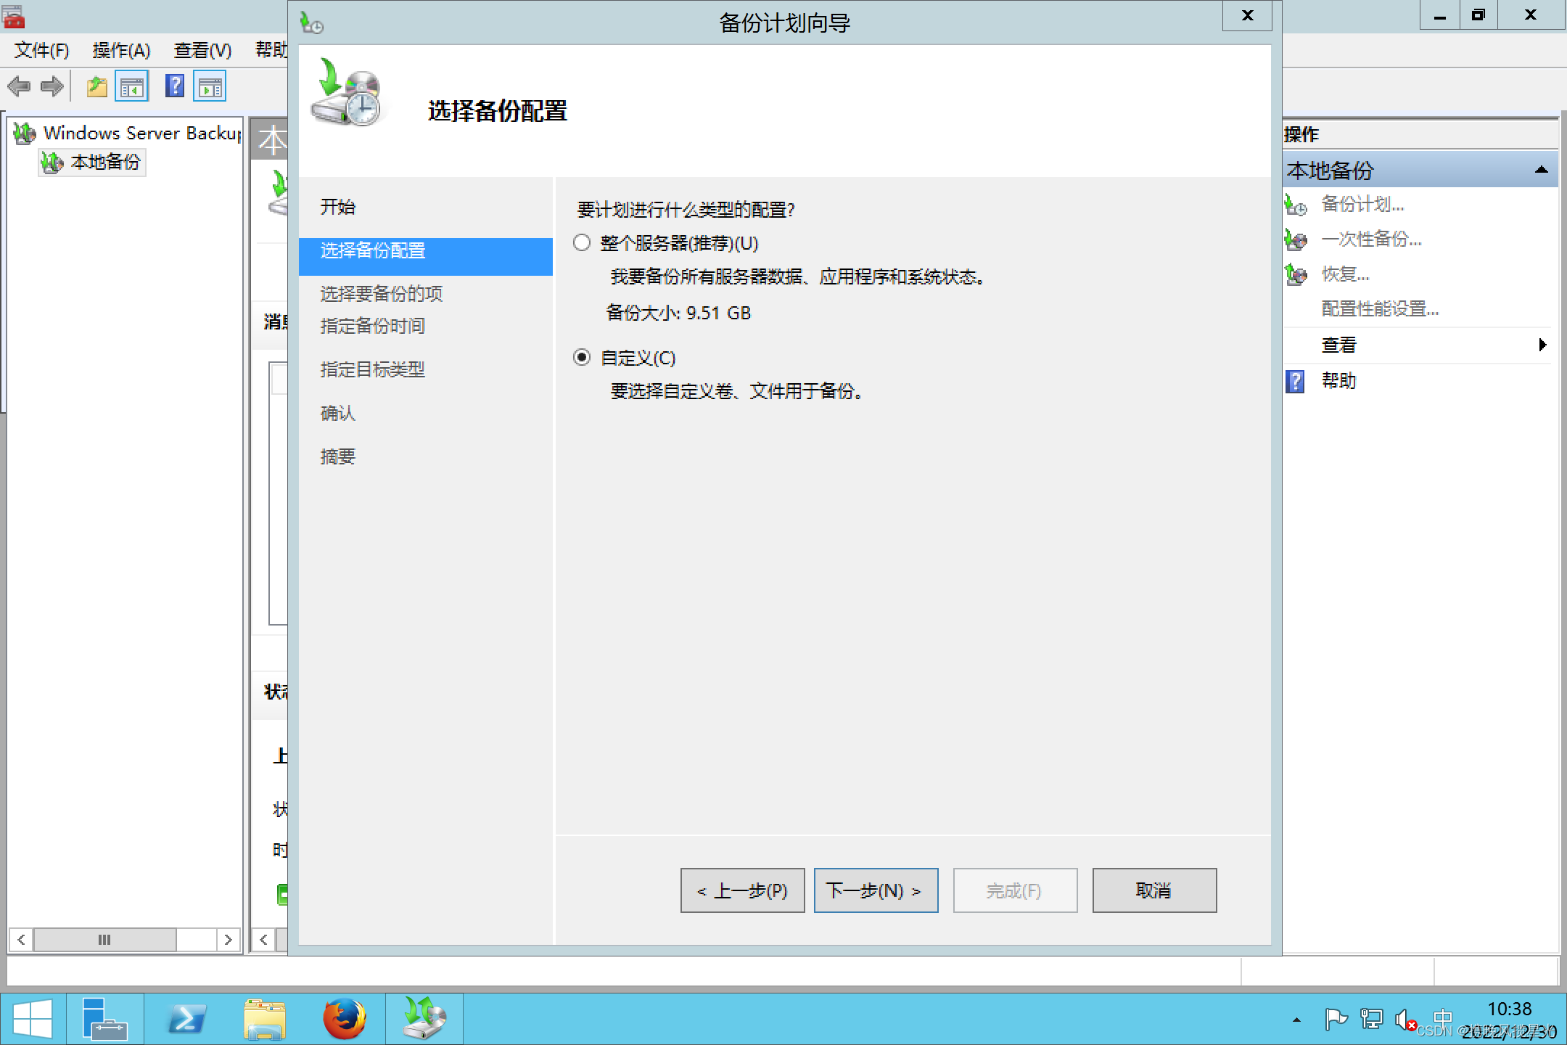Screen dimensions: 1567x1045
Task: Select 本地备份 in the tree
Action: 105,162
